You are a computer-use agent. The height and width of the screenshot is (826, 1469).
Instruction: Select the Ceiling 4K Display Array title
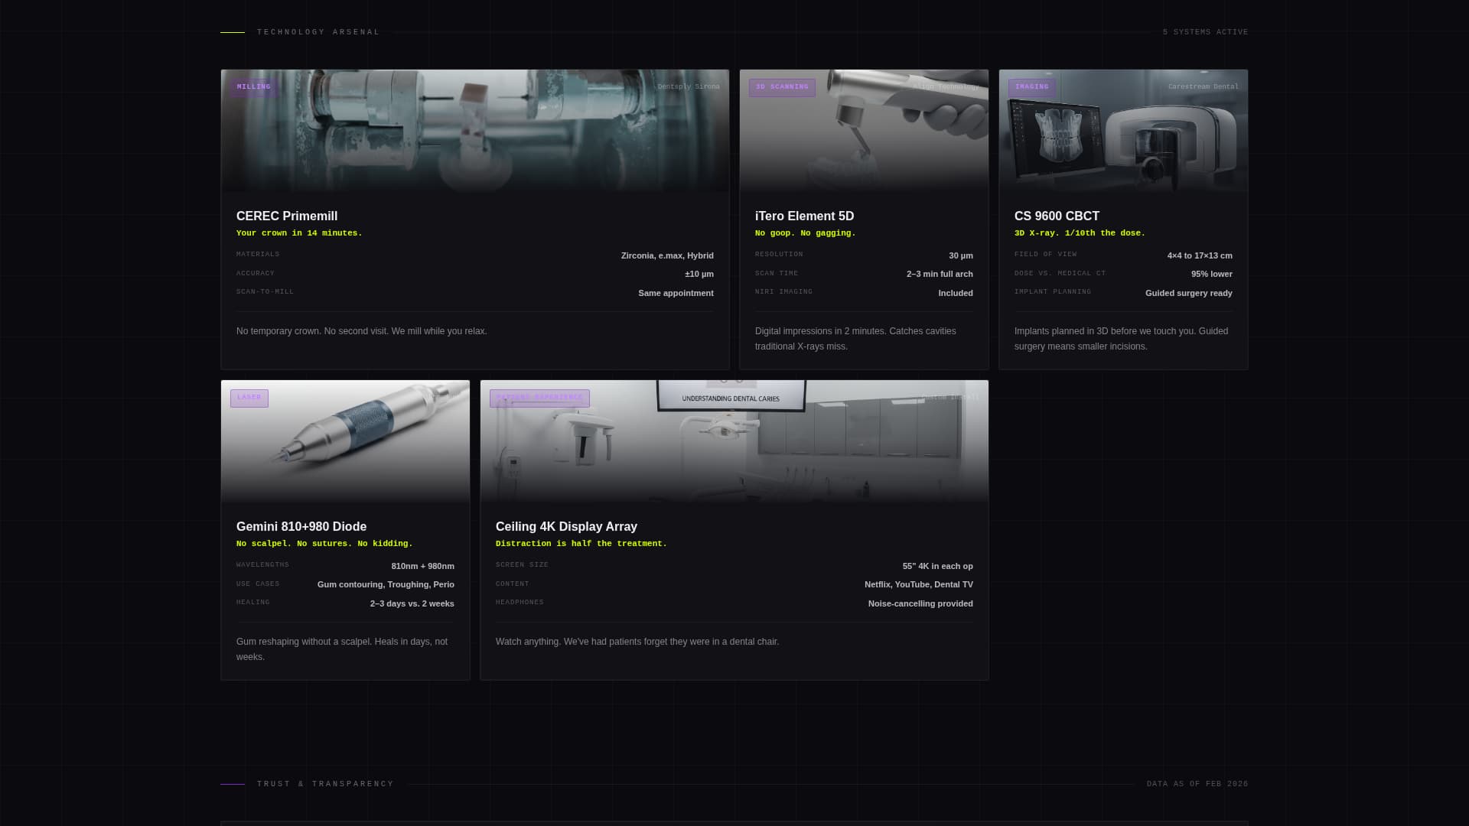(566, 527)
